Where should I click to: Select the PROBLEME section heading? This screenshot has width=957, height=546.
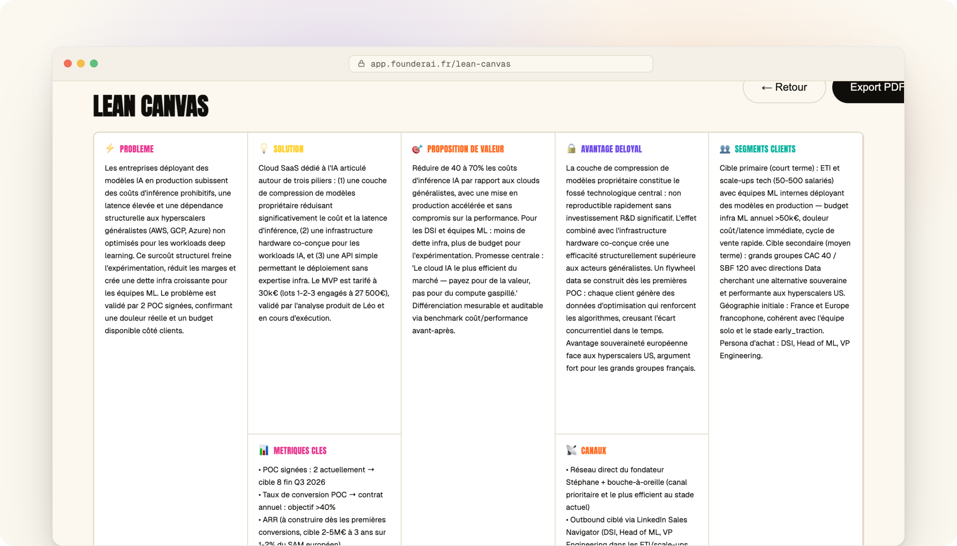click(136, 149)
